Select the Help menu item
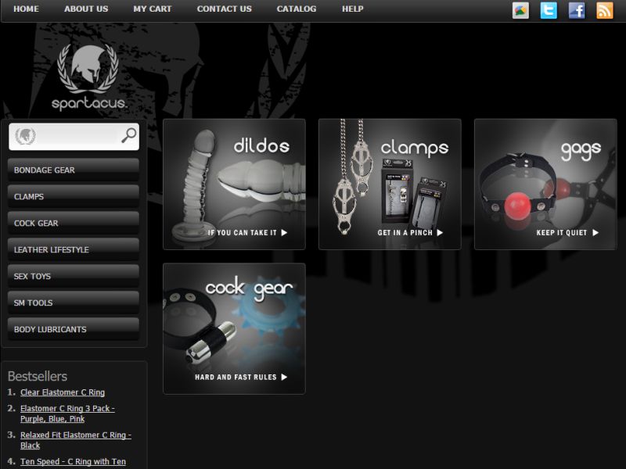626x469 pixels. tap(352, 9)
